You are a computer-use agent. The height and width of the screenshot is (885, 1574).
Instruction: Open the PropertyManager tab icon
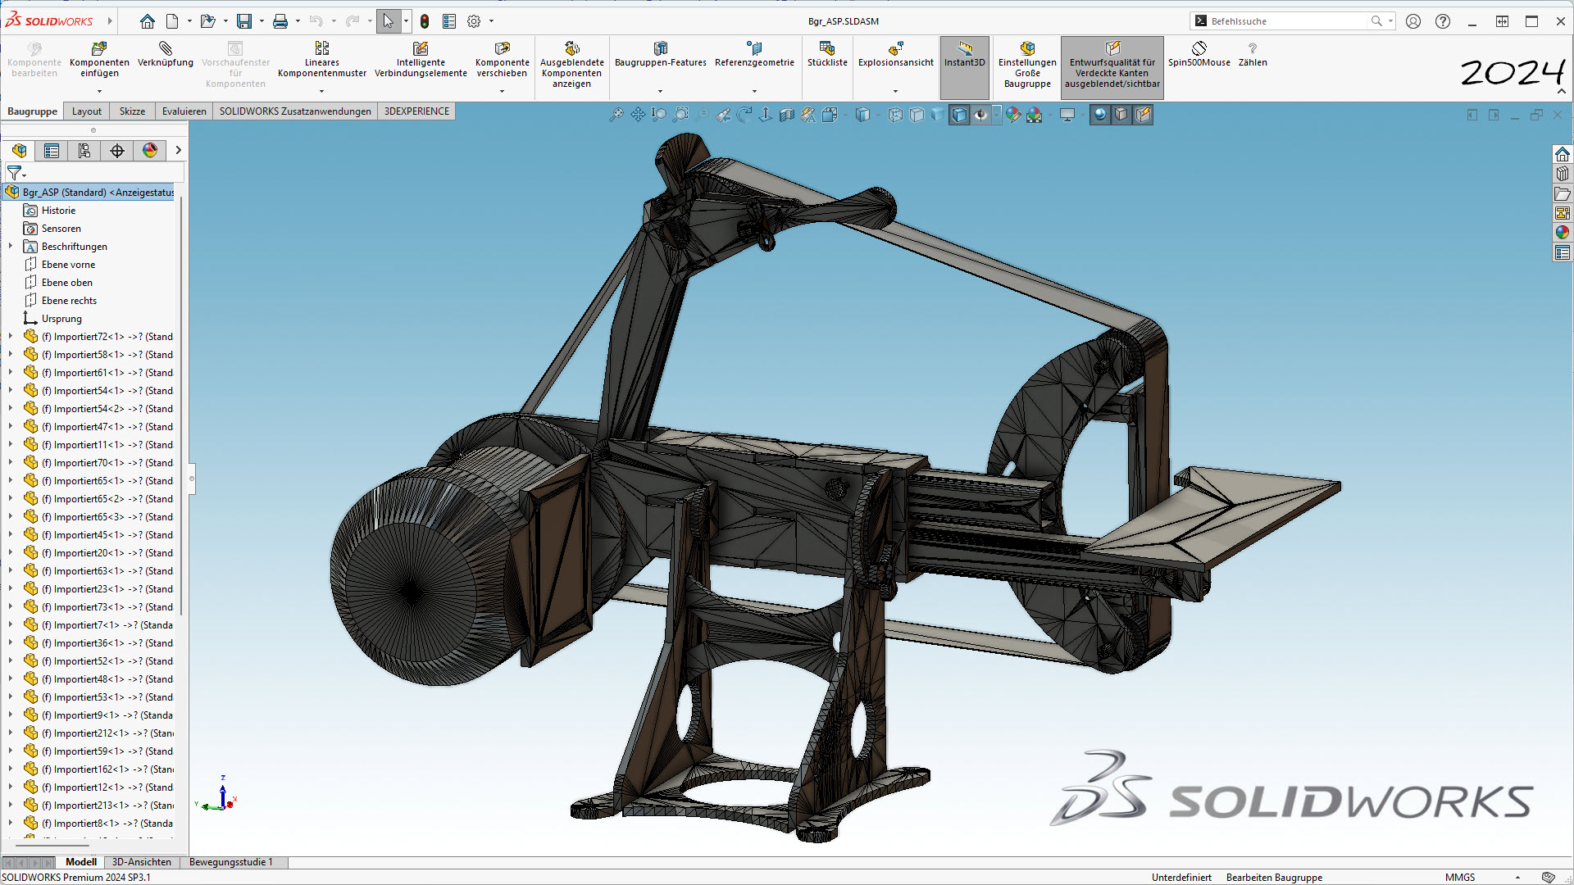click(x=52, y=151)
